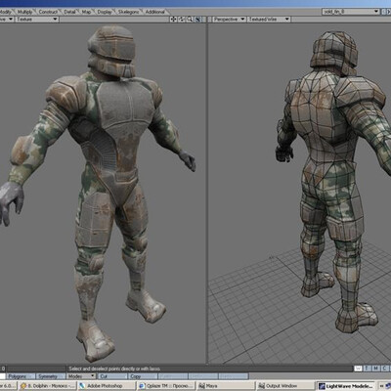Click the W button in the bottom-right row
The width and height of the screenshot is (391, 391).
click(x=358, y=369)
